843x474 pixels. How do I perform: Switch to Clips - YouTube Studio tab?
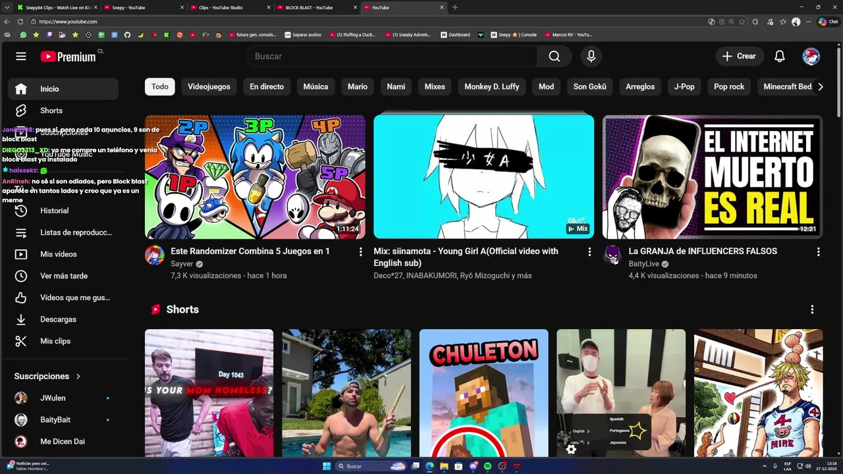(x=229, y=7)
